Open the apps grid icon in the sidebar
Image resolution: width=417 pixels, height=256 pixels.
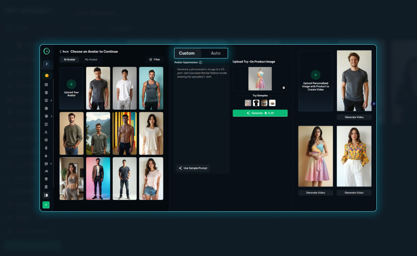coord(46,84)
